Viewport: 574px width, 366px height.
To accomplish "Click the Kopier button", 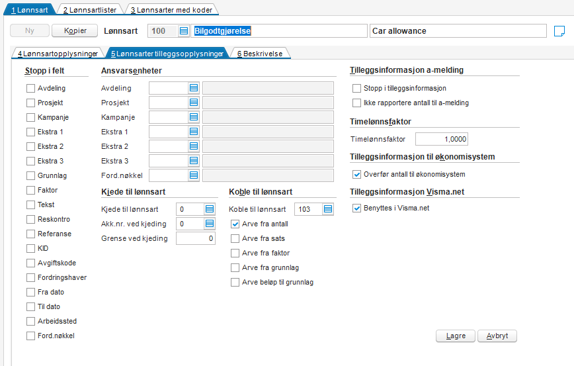I will pos(75,30).
